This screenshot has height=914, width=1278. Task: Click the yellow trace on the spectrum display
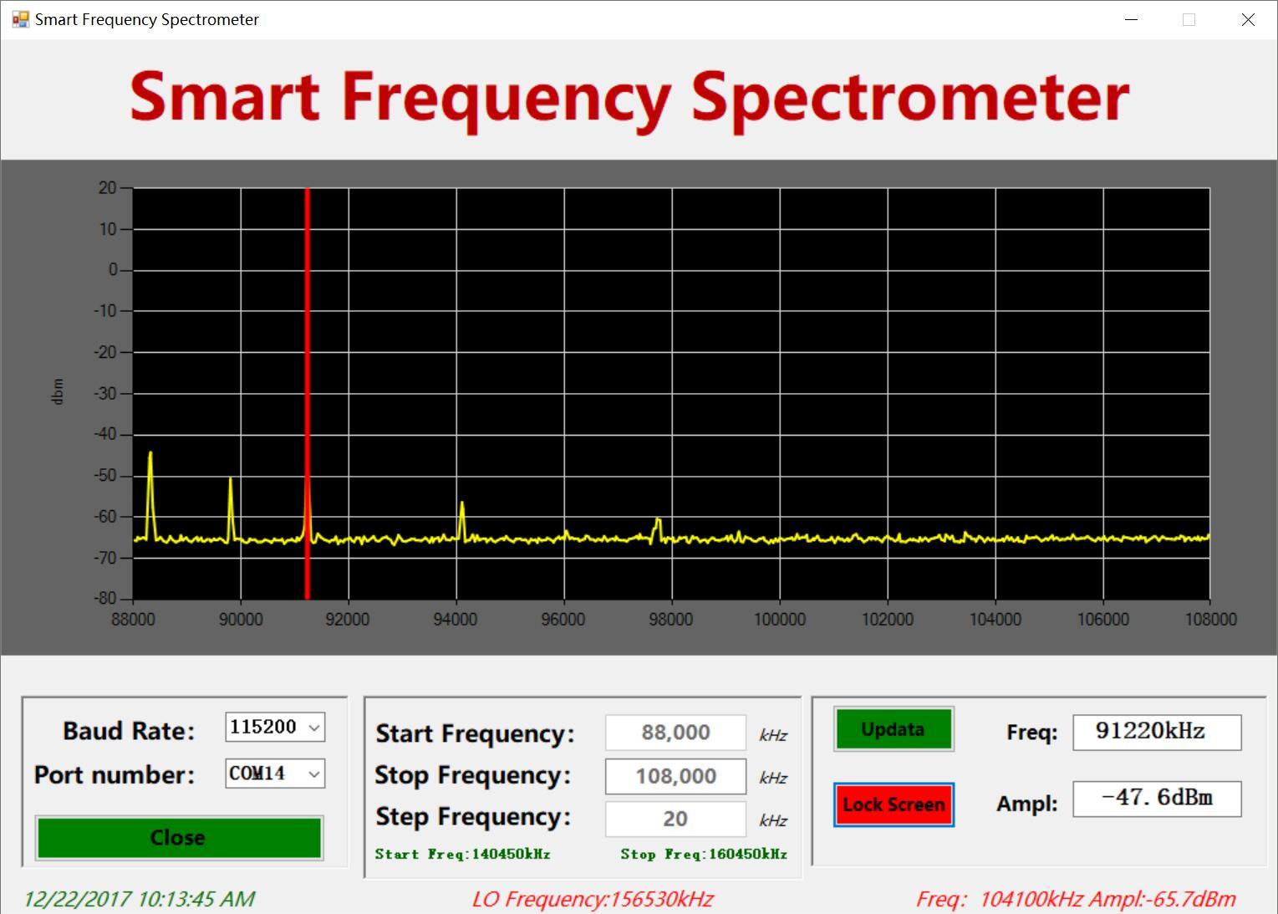click(585, 539)
